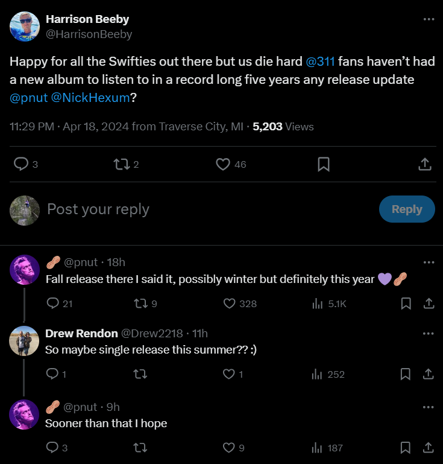
Task: Repost Harrison Beeby's main post
Action: (122, 164)
